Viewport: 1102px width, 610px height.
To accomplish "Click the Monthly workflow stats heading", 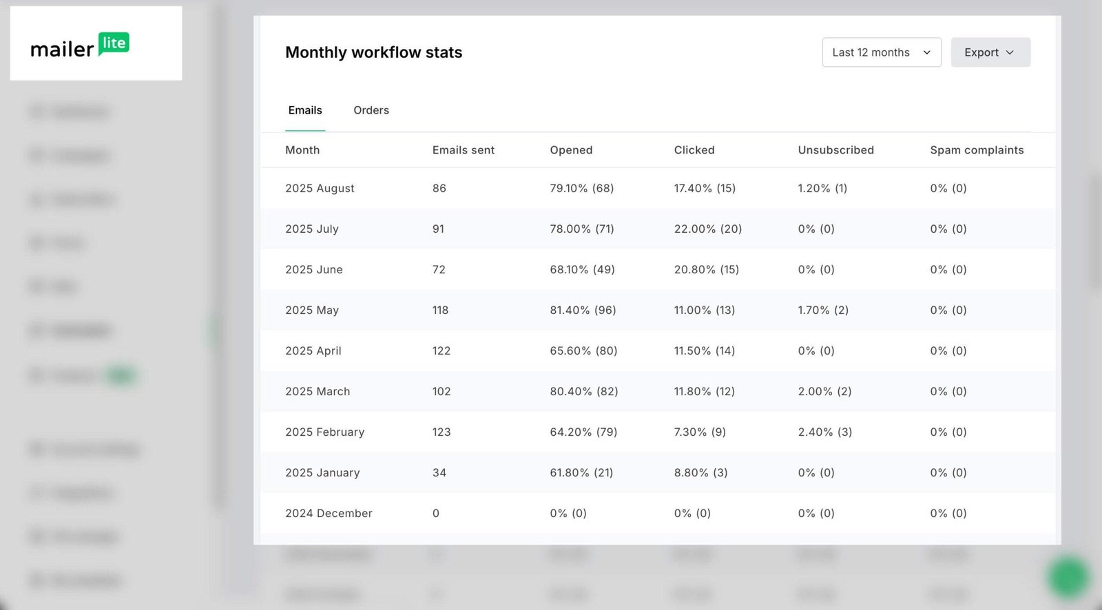I will click(373, 52).
